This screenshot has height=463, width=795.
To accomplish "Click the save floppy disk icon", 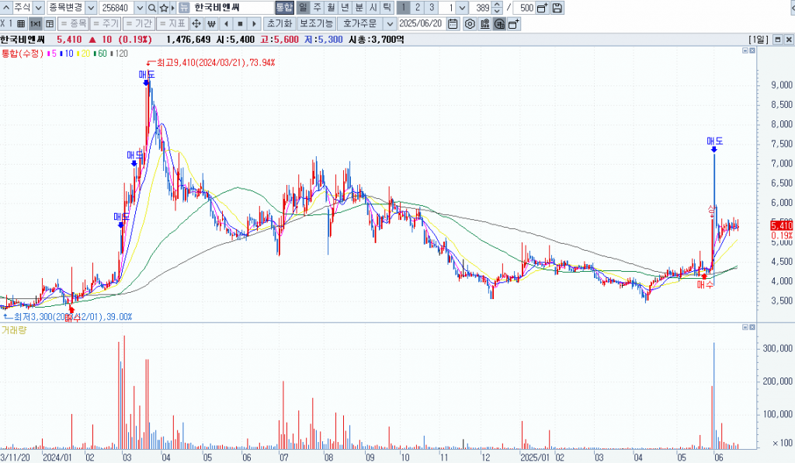I will pyautogui.click(x=557, y=8).
